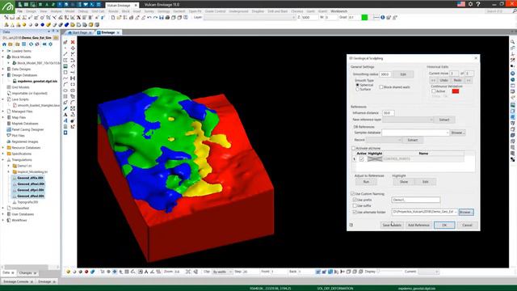Expand the Block Models tree node
Viewport: 517px width, 291px height.
pos(3,57)
